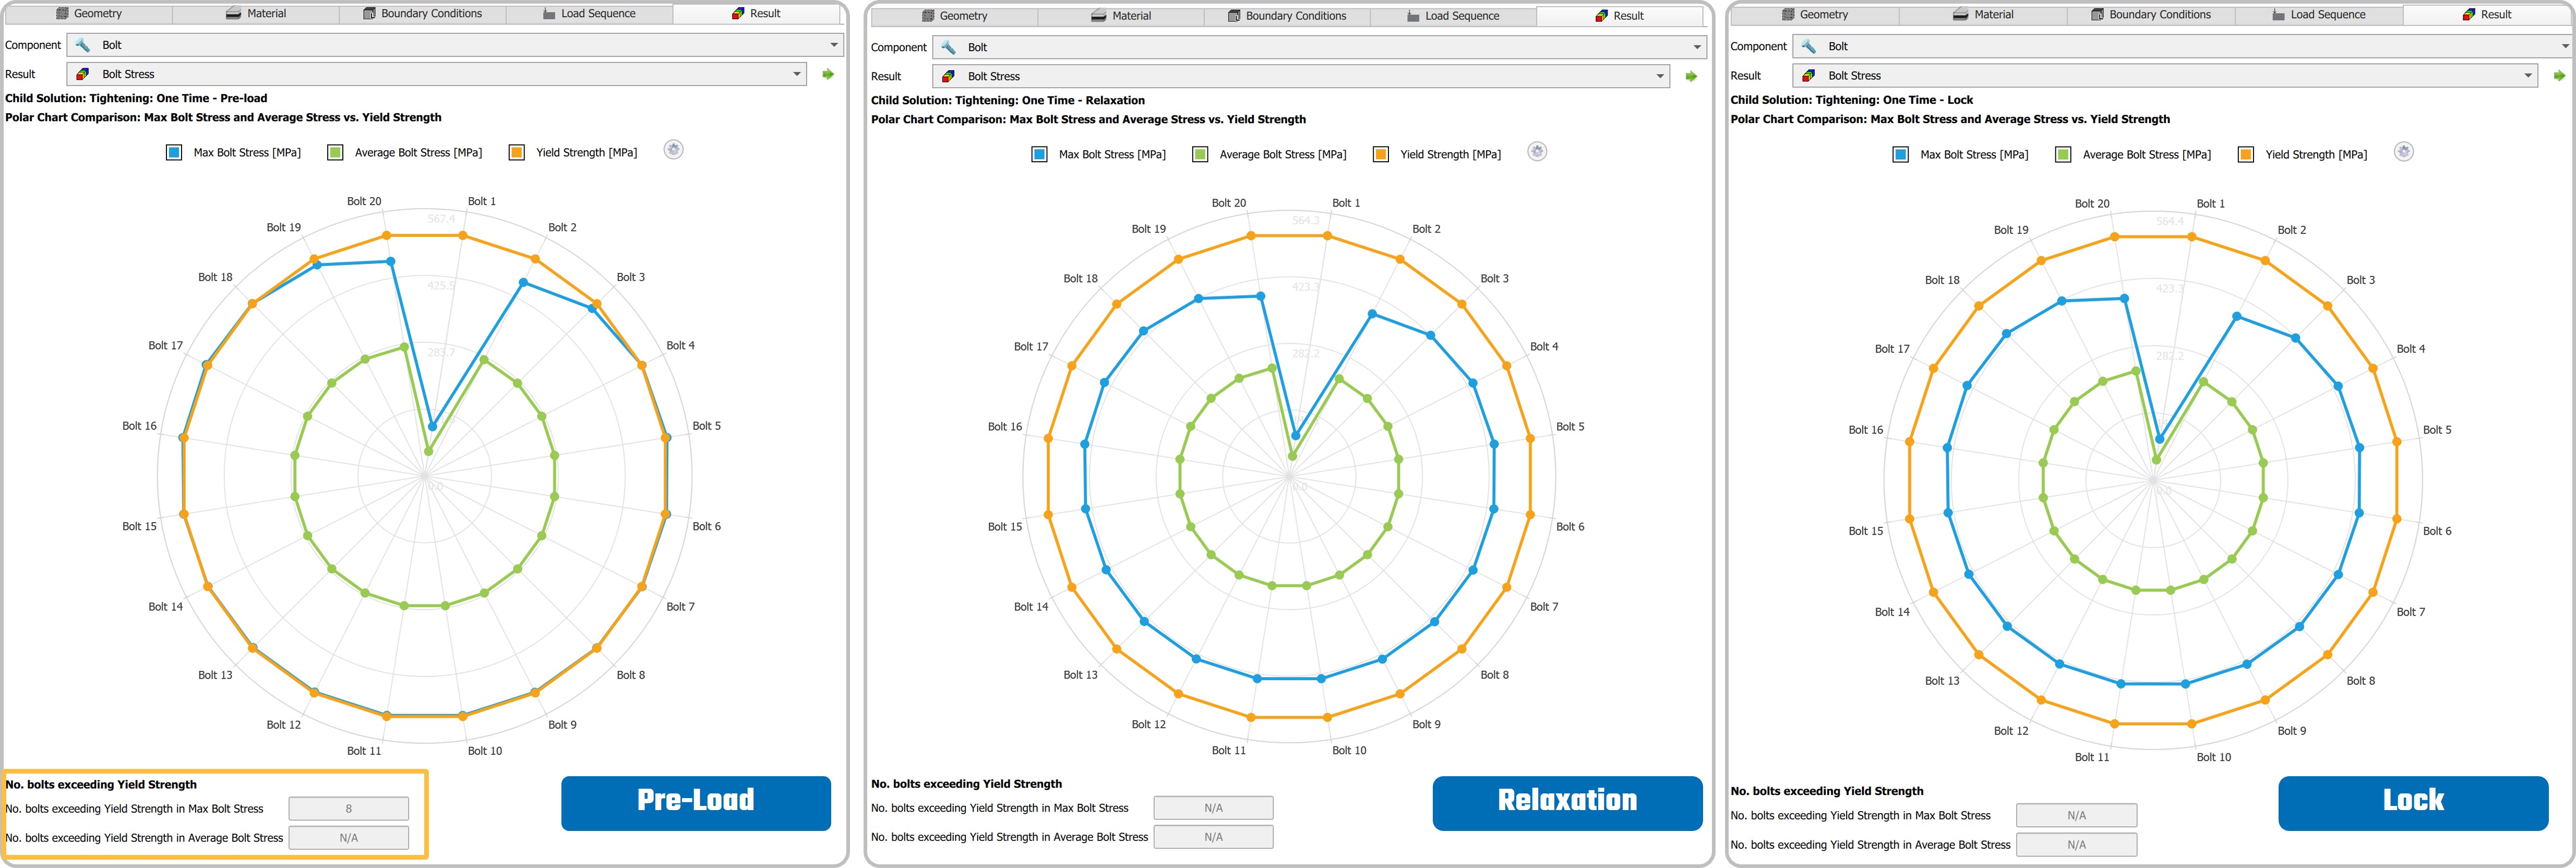Expand Result dropdown arrow in right panel
Screen dimensions: 2576x868
point(2528,76)
